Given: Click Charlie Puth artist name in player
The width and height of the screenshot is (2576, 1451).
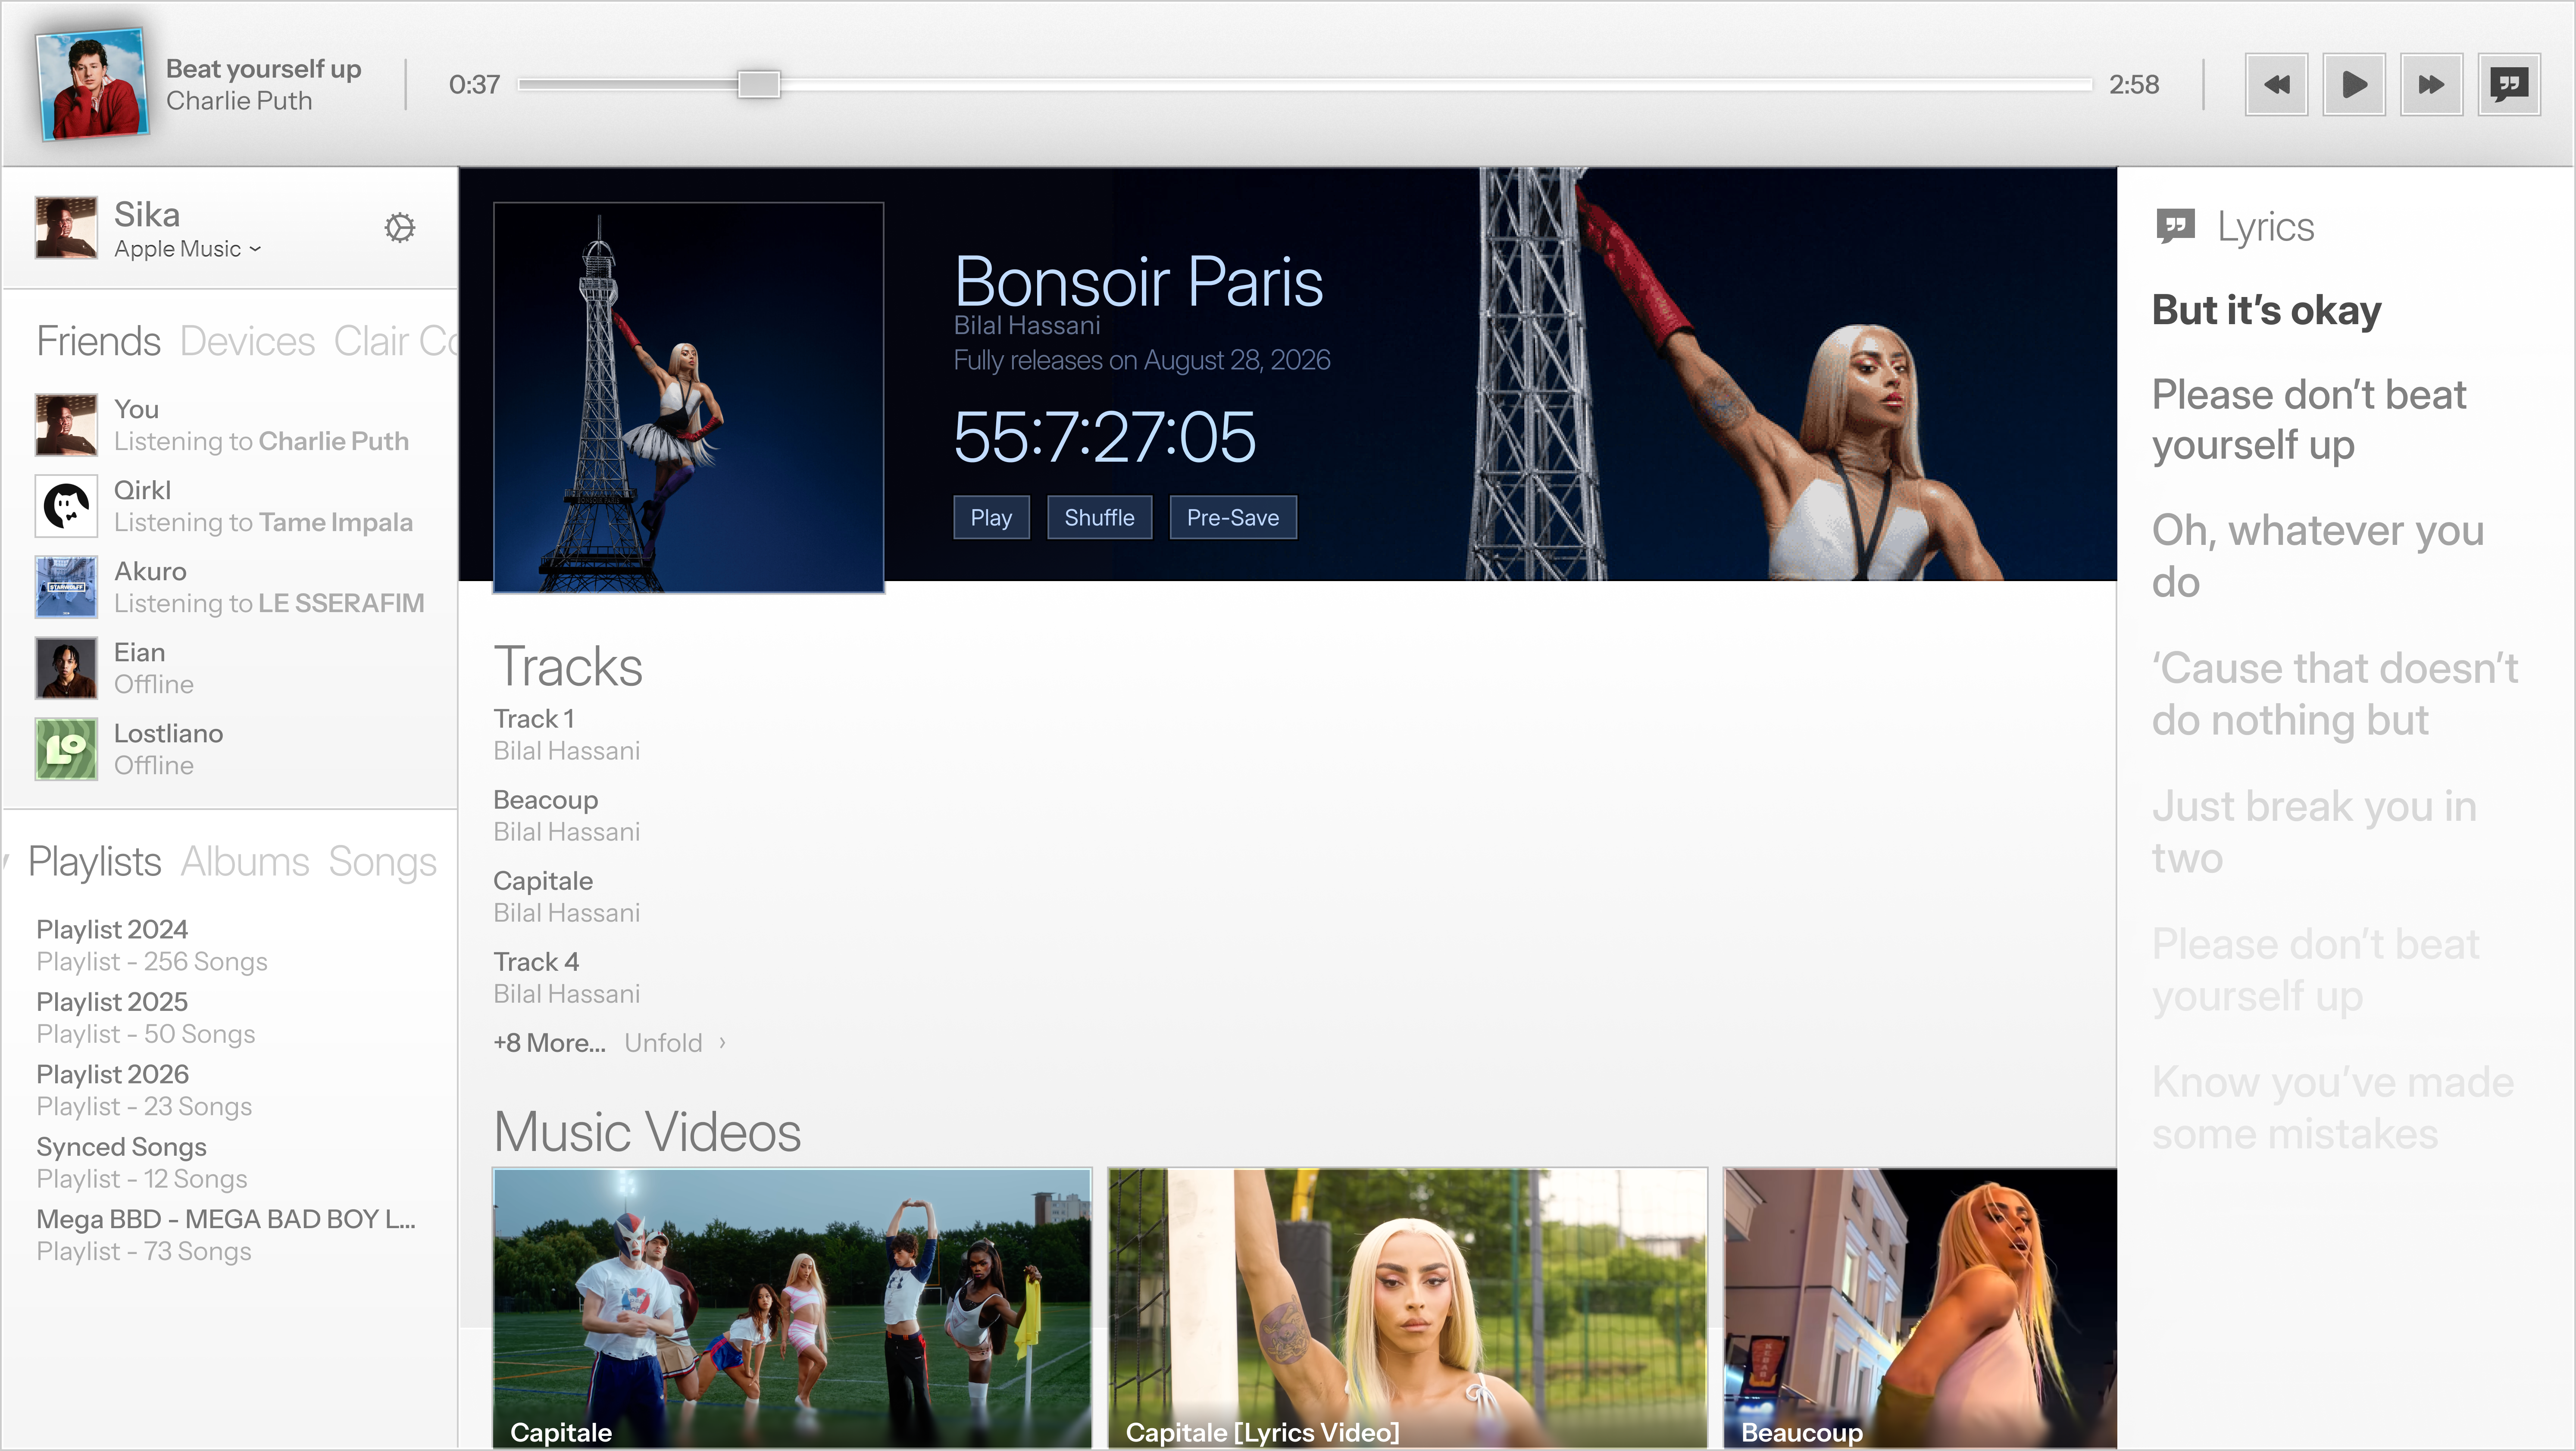Looking at the screenshot, I should (x=239, y=100).
